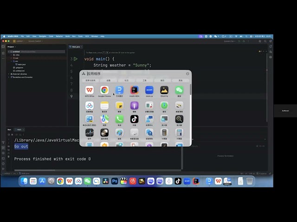Open the black magnifying glass app icon

coord(179,119)
